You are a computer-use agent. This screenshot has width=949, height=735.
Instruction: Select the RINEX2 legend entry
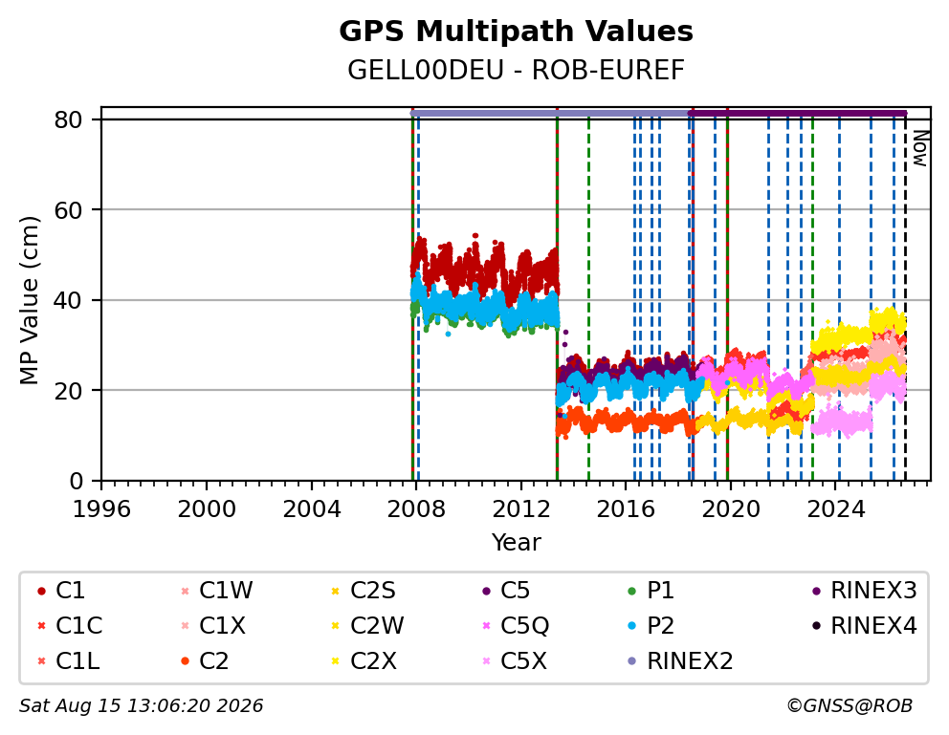click(x=681, y=661)
